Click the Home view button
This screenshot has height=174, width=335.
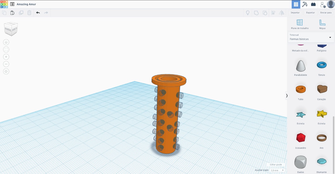(6, 42)
